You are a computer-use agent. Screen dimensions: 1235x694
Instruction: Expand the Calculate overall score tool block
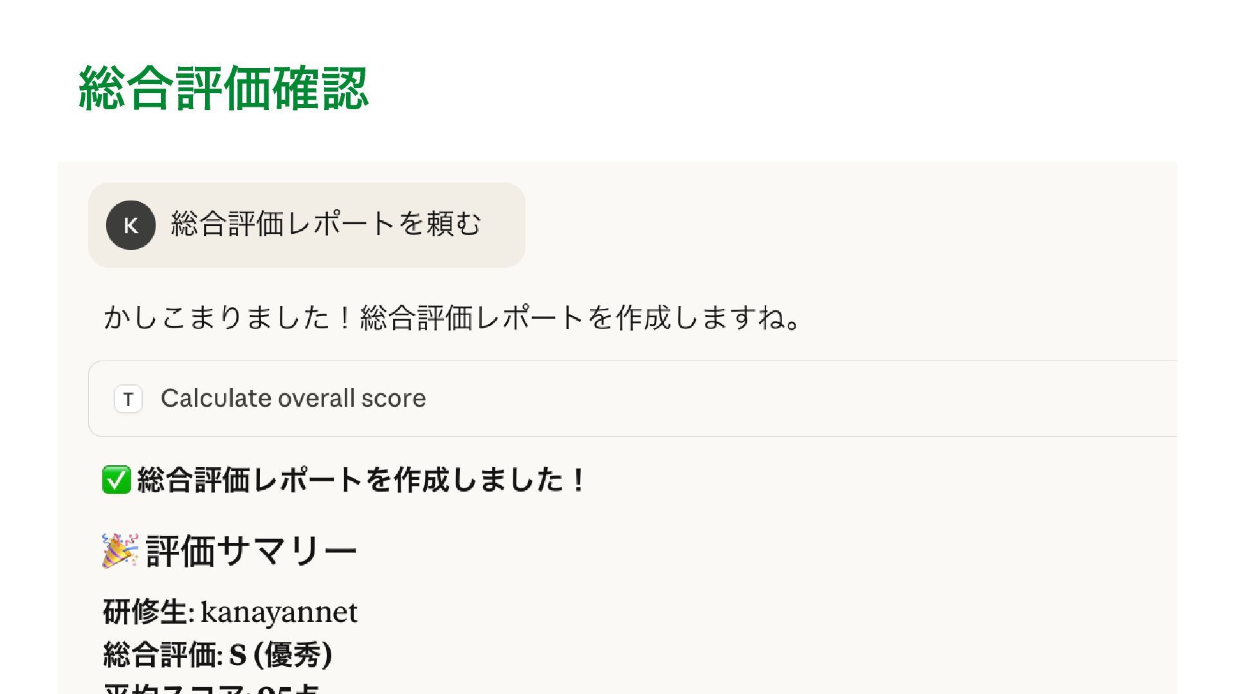click(630, 398)
